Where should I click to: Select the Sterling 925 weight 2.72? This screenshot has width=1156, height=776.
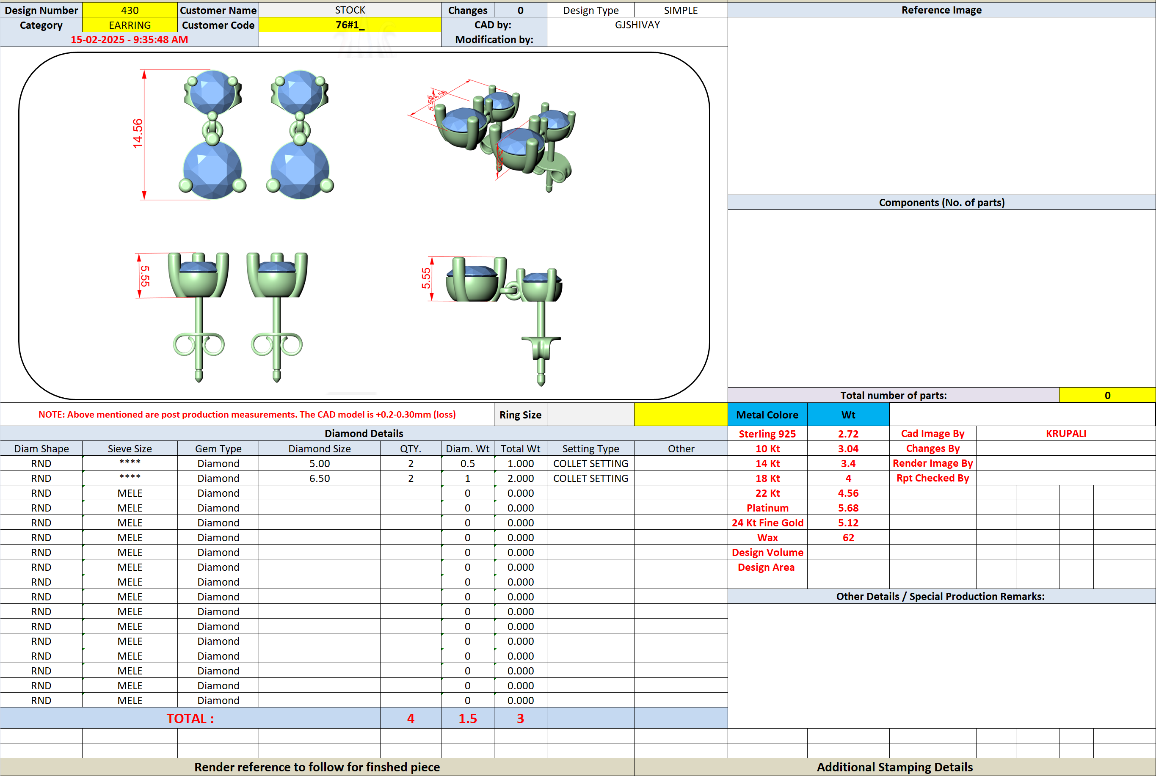848,434
